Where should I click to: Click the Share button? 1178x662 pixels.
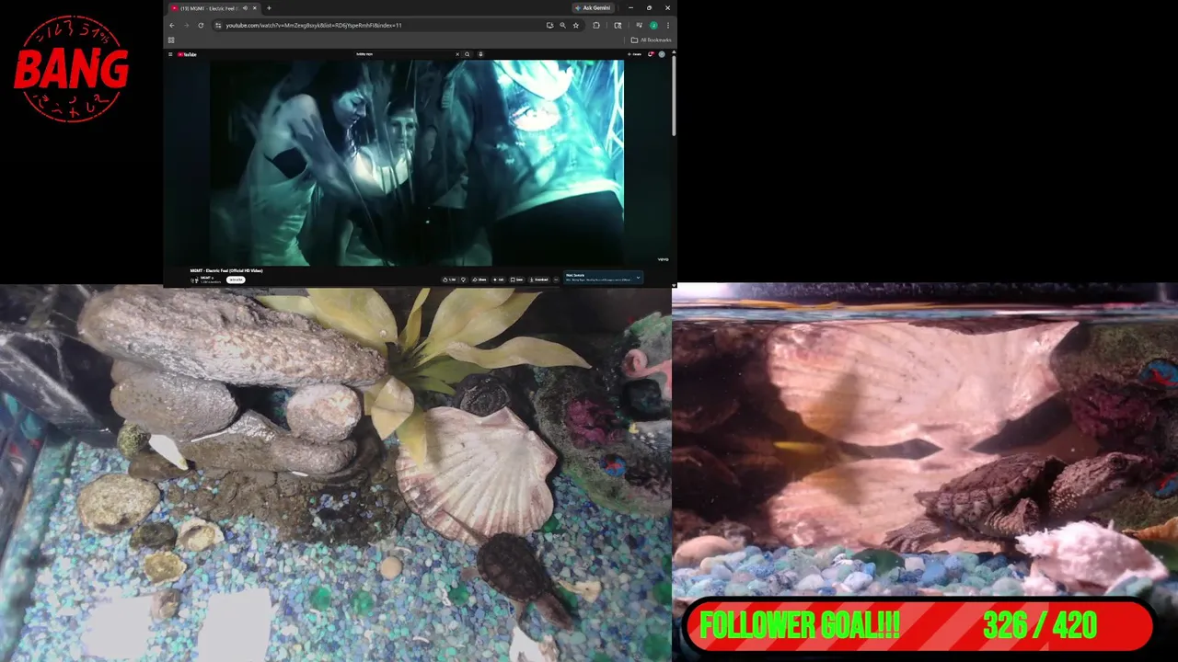pyautogui.click(x=479, y=280)
